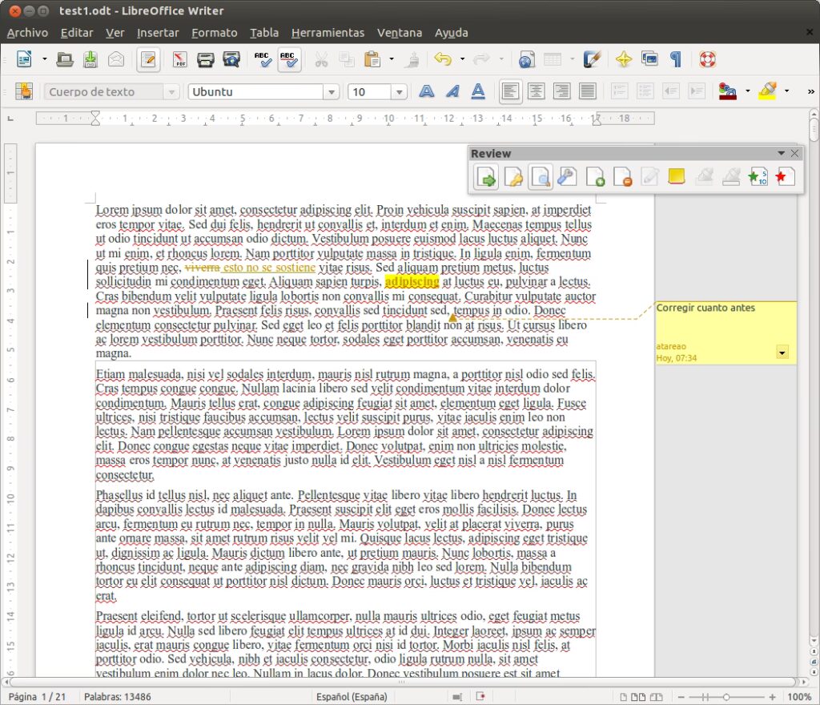Click Página 1 / 21 in status bar
Screen dimensions: 820x705
37,697
